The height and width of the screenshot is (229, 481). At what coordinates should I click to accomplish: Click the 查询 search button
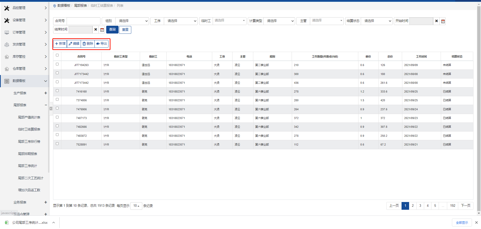pyautogui.click(x=112, y=29)
